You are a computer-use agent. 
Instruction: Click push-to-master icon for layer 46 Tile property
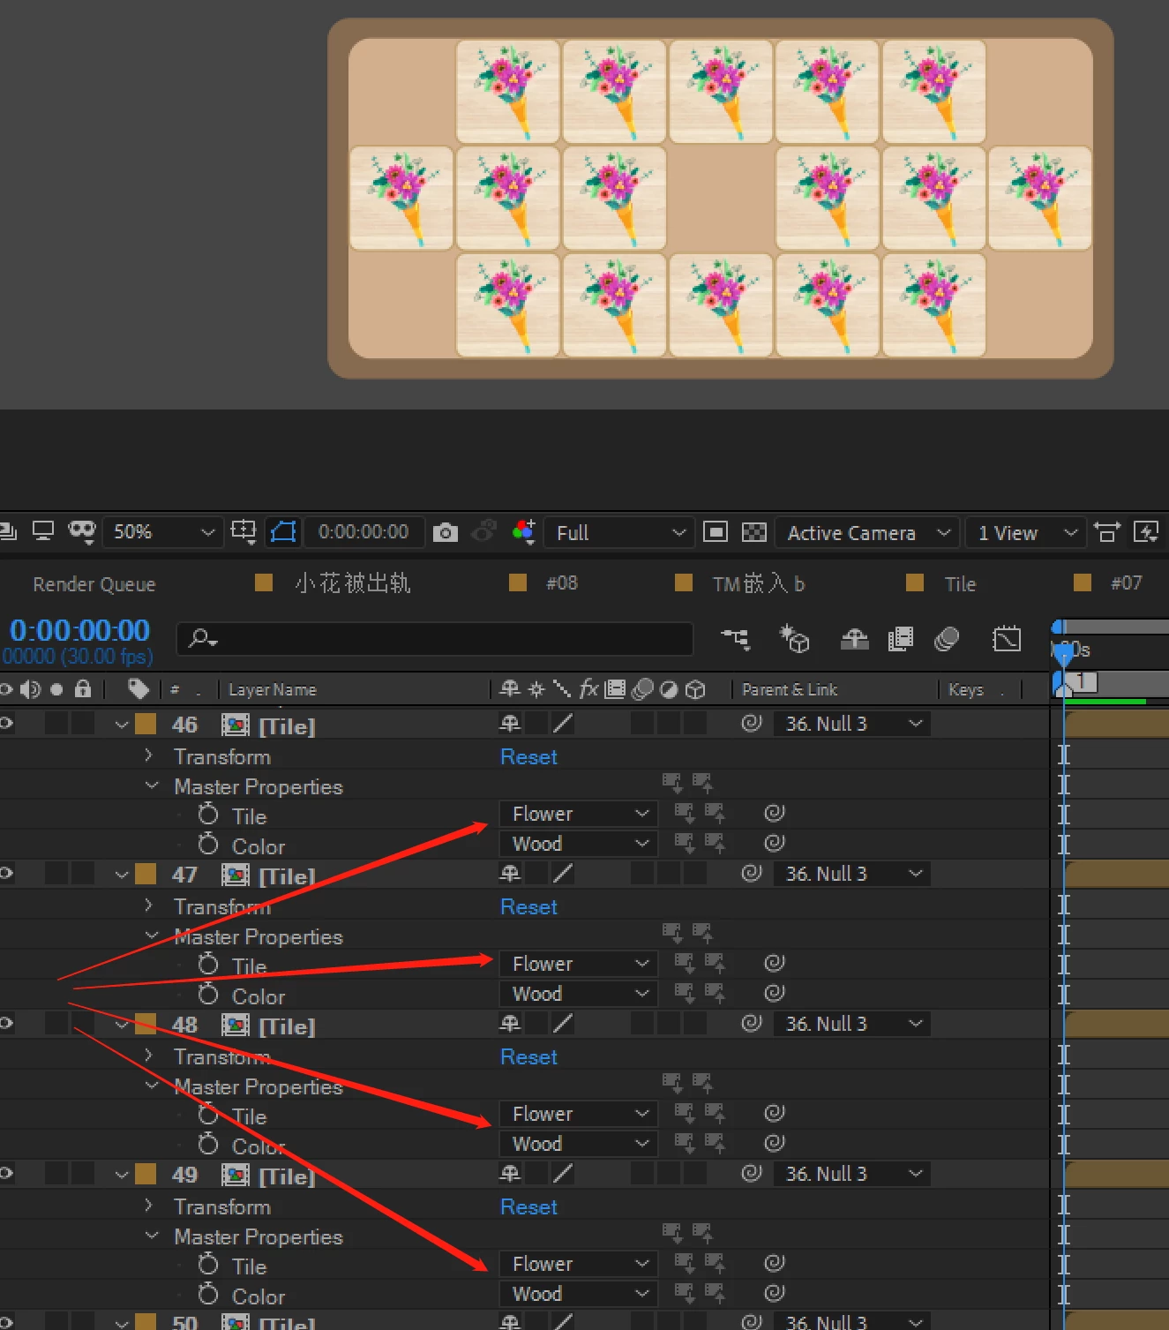click(x=714, y=813)
